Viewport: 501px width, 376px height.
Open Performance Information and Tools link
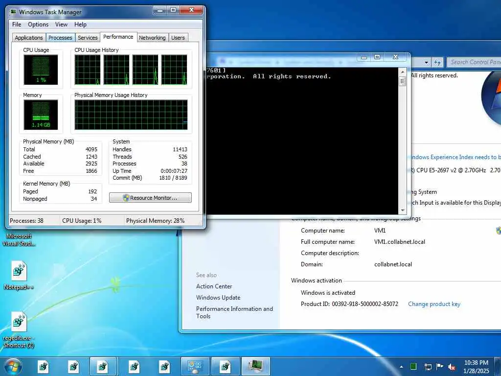pos(234,312)
